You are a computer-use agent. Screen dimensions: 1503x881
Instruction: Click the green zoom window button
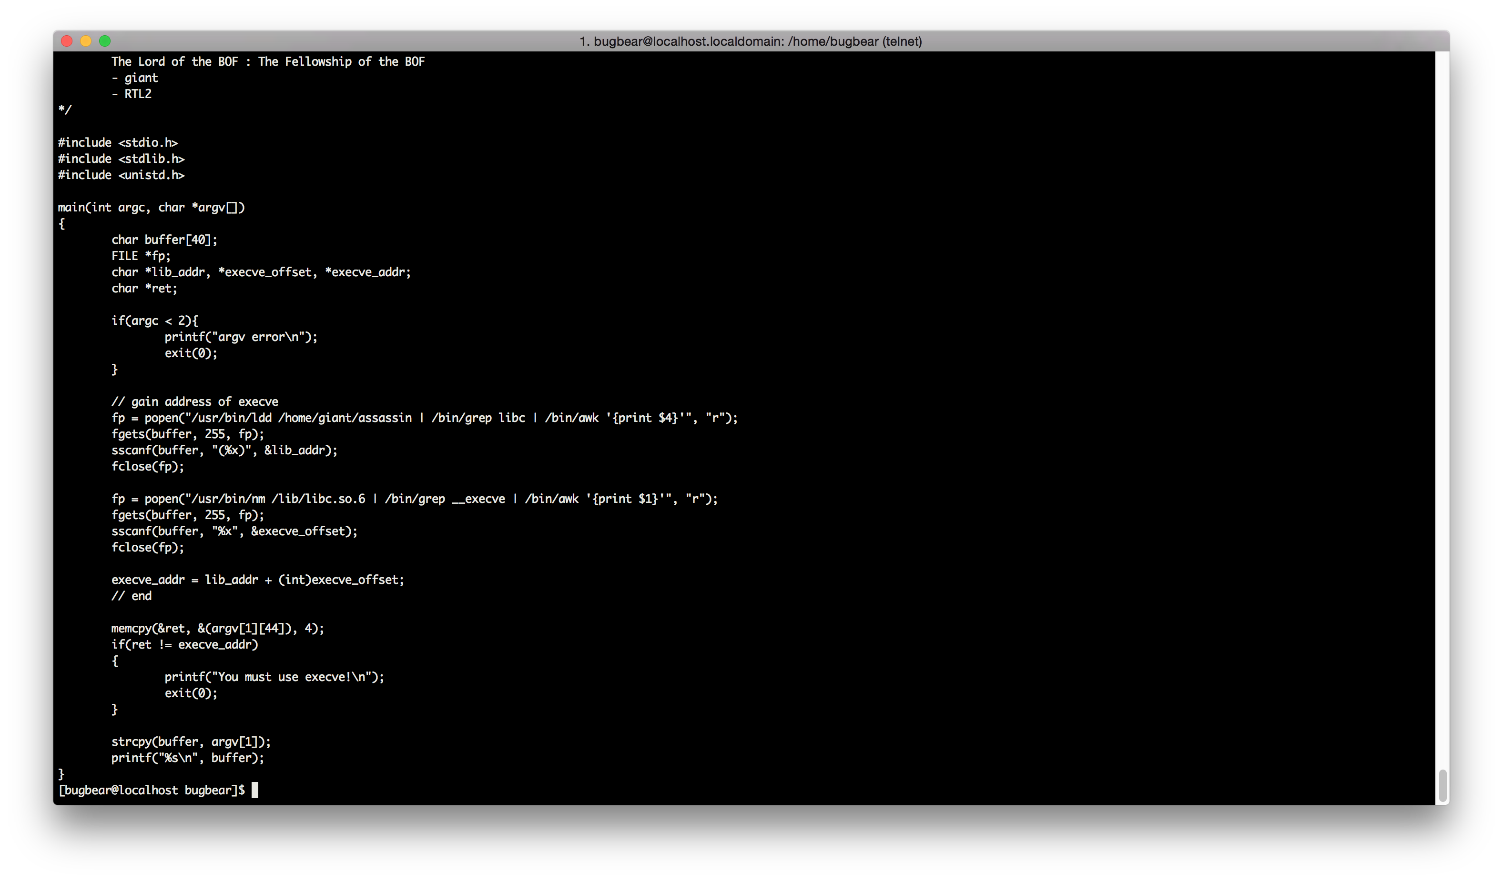[x=105, y=41]
